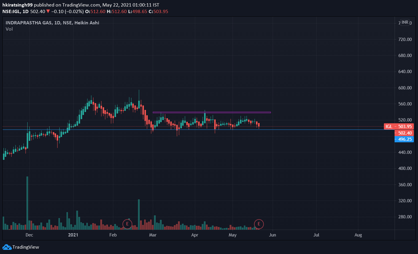
Task: Click the 280.00 price axis label
Action: [x=405, y=217]
